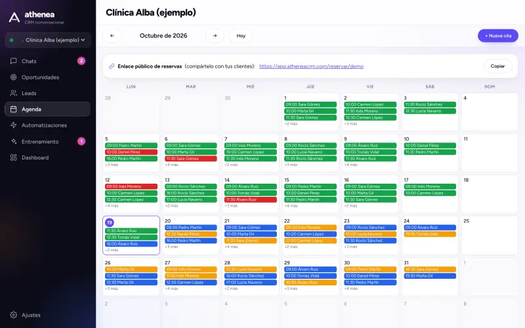Create appointment with + Nueva cita
The width and height of the screenshot is (525, 328).
point(498,36)
